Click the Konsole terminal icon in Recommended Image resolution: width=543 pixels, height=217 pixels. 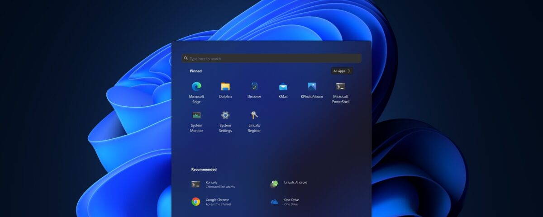coord(196,184)
